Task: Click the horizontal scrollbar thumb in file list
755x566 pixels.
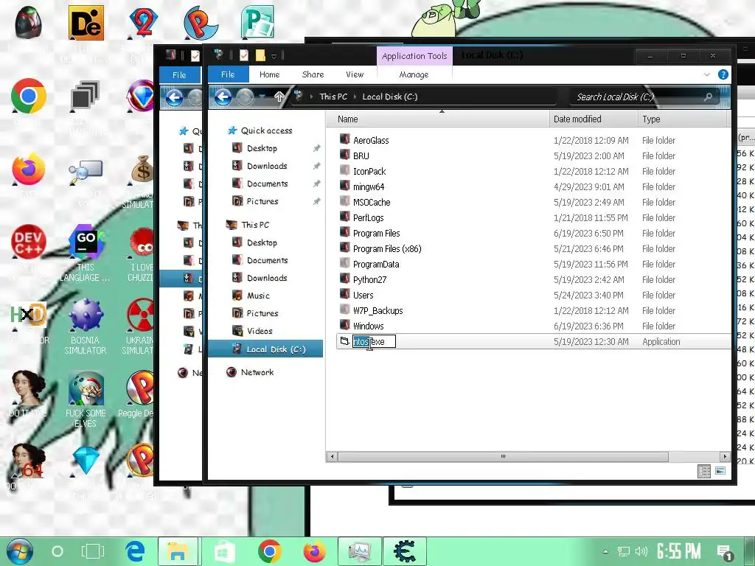Action: click(501, 456)
